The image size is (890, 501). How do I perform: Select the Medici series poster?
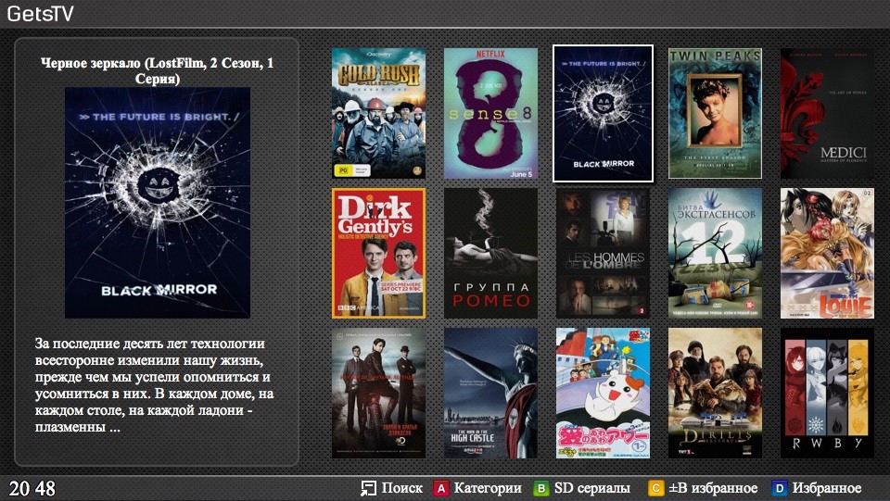[827, 113]
